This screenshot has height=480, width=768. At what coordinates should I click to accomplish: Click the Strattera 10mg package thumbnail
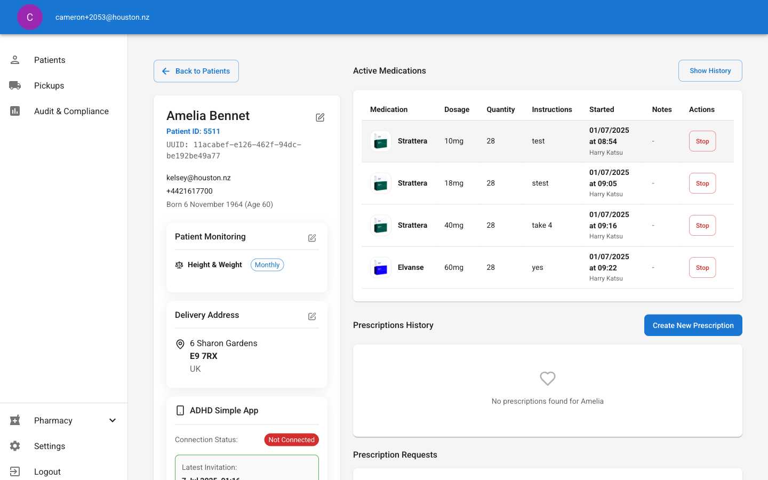(381, 141)
